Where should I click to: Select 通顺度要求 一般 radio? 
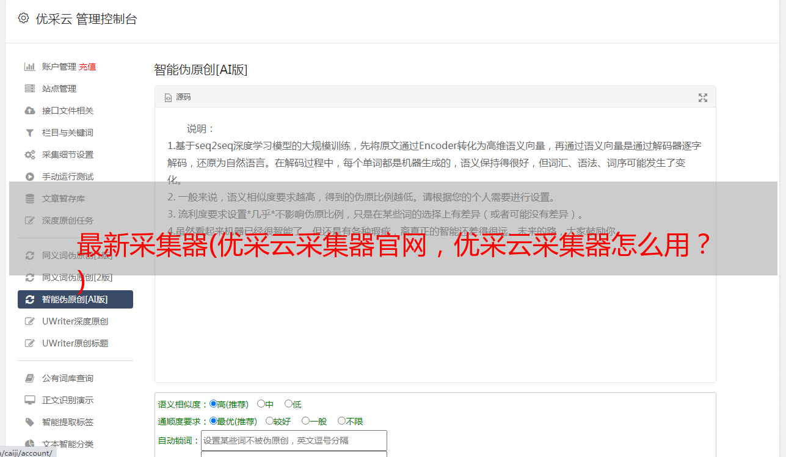pos(305,421)
